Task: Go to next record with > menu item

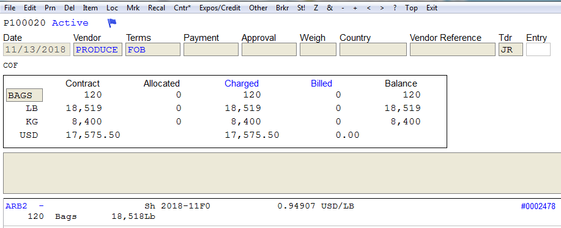Action: [382, 8]
